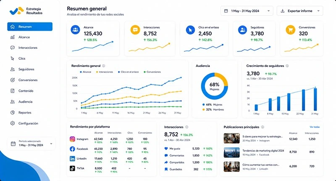Open post 'Cómo aumentar tus ventas con...'

coord(261,165)
